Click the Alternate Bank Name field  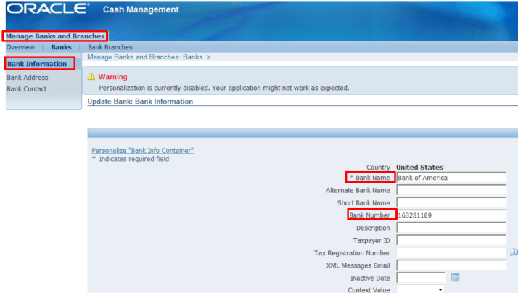point(451,190)
